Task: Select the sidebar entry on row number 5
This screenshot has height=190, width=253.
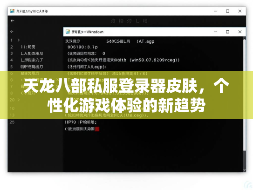Action: click(32, 67)
